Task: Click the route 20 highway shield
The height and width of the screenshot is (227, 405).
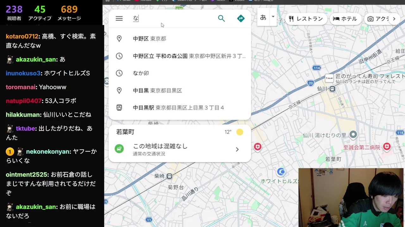Action: (311, 83)
